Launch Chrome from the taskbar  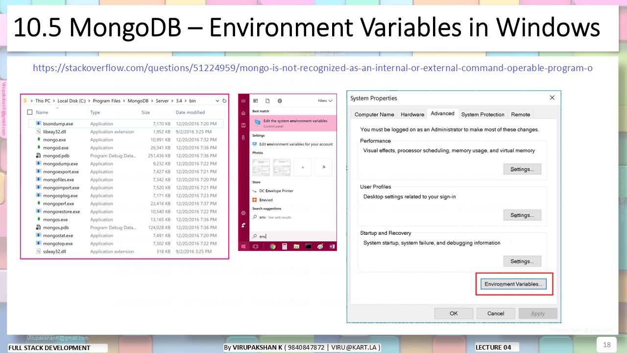click(x=272, y=247)
